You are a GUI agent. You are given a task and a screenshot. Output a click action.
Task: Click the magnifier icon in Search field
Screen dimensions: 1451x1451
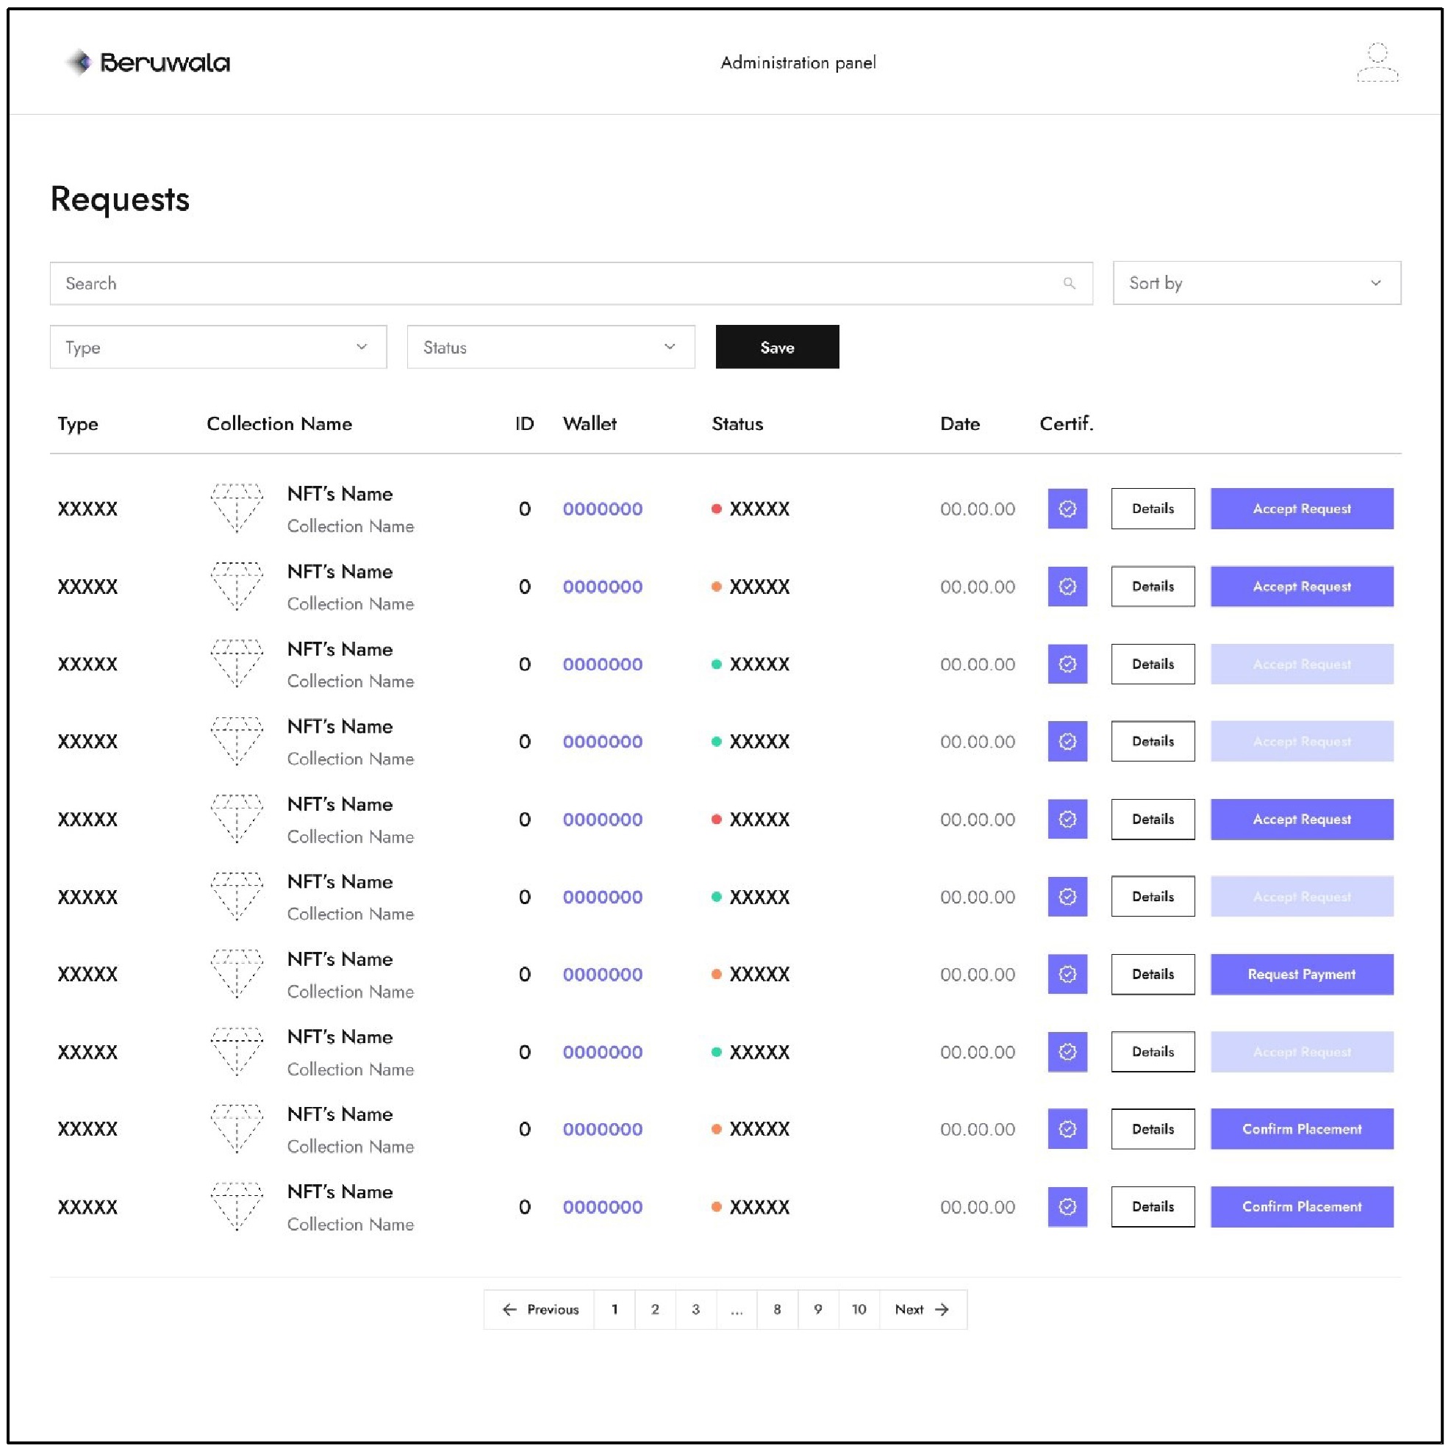coord(1069,283)
